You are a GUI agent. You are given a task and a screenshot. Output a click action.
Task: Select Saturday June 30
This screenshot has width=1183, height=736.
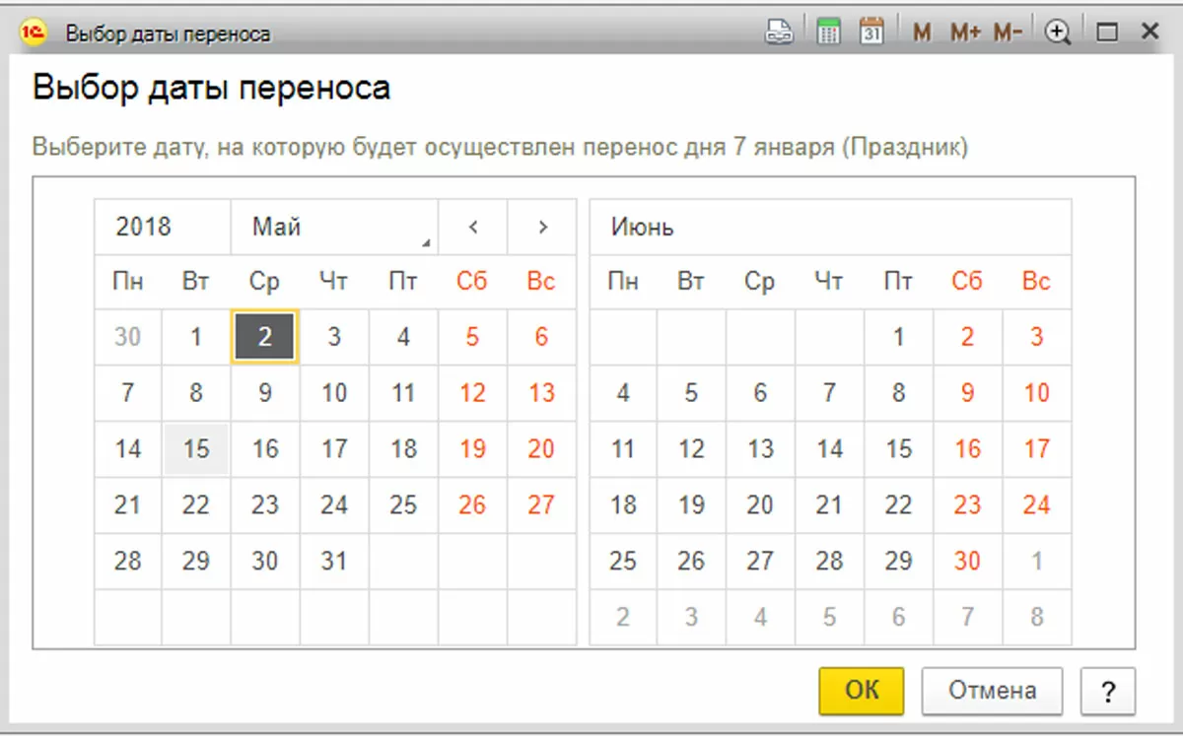pos(967,562)
